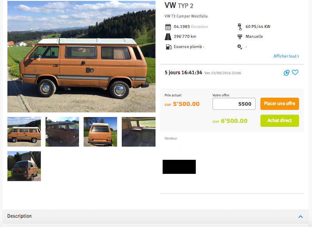The width and height of the screenshot is (312, 227).
Task: Click the fuel pump icon
Action: coord(168,47)
